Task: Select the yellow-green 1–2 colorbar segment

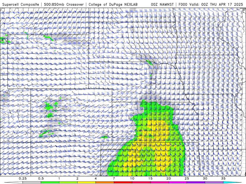Action: [68, 182]
